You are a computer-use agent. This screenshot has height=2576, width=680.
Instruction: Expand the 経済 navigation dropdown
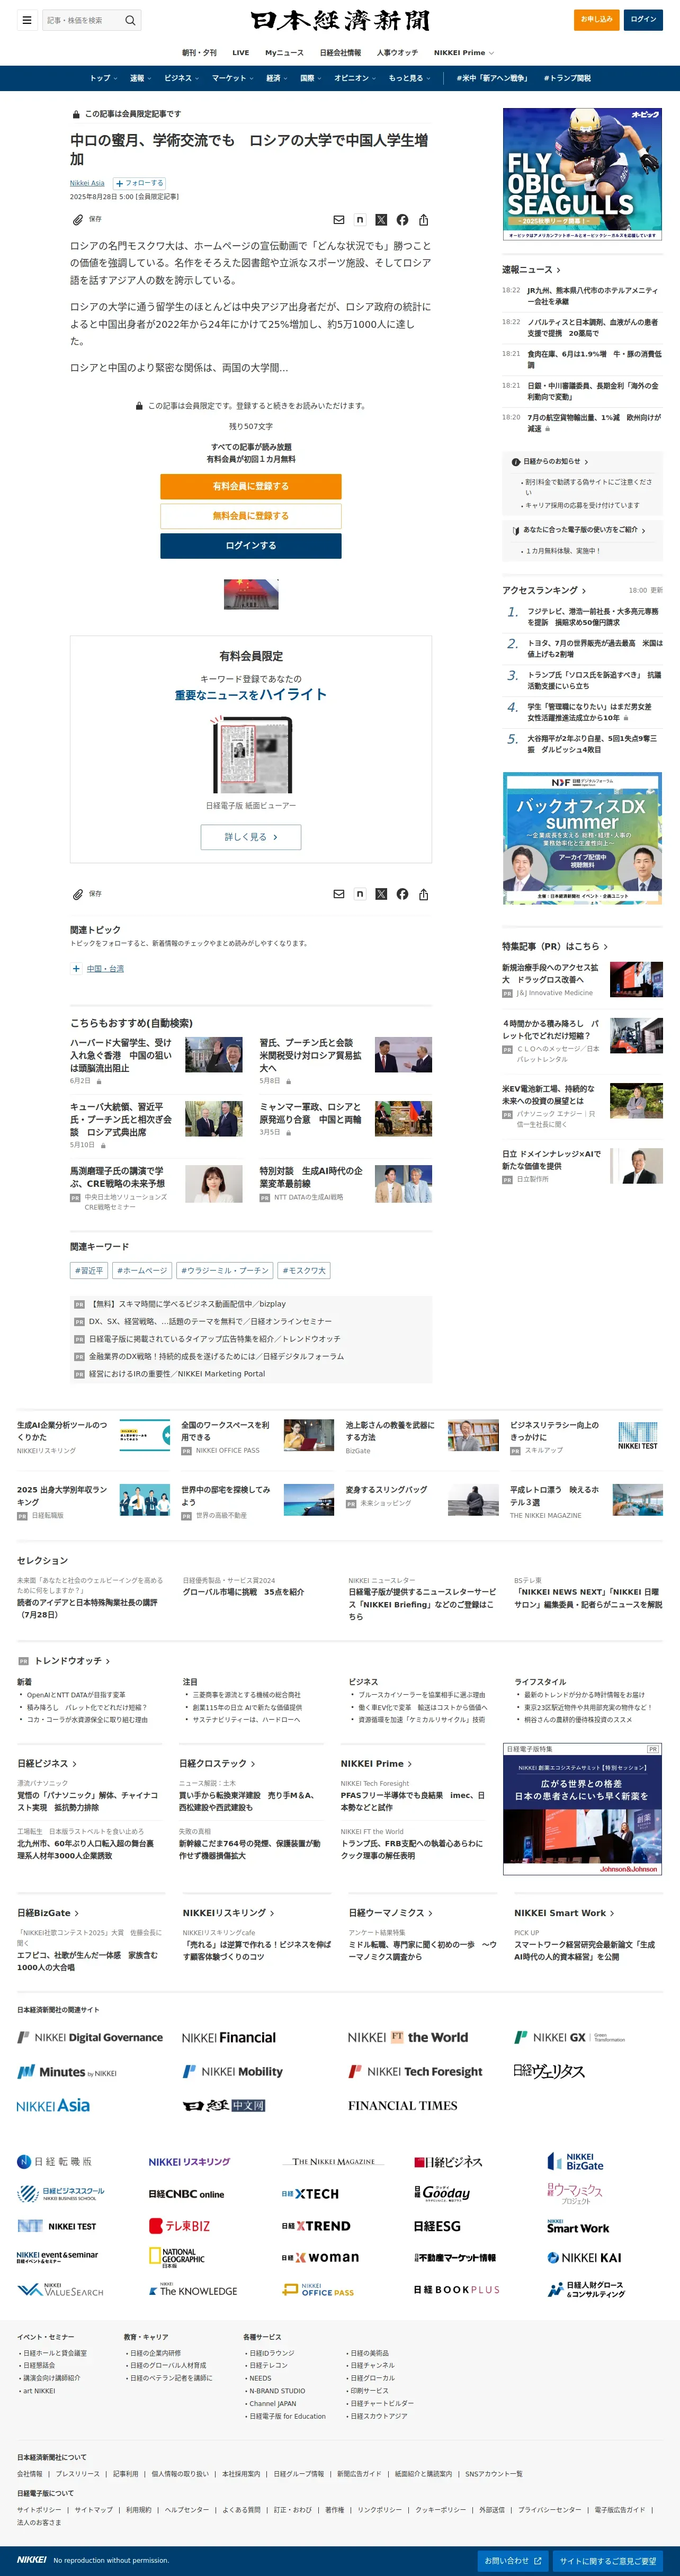276,78
